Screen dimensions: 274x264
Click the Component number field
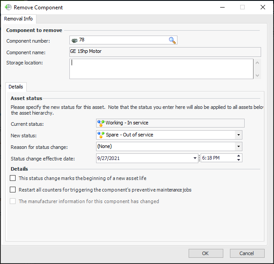point(120,40)
